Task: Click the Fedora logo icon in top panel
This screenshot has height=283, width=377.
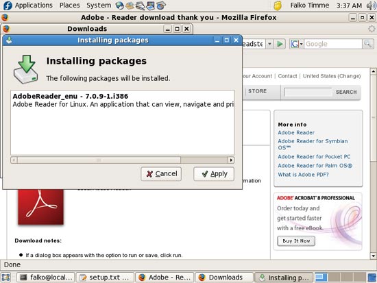Action: [x=8, y=5]
